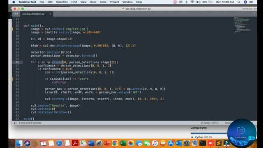Viewport: 263px width, 148px height.
Task: Open Launchpad rocket from the Dock
Action: pyautogui.click(x=99, y=143)
